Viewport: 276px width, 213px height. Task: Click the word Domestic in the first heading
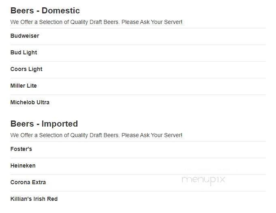click(x=61, y=11)
